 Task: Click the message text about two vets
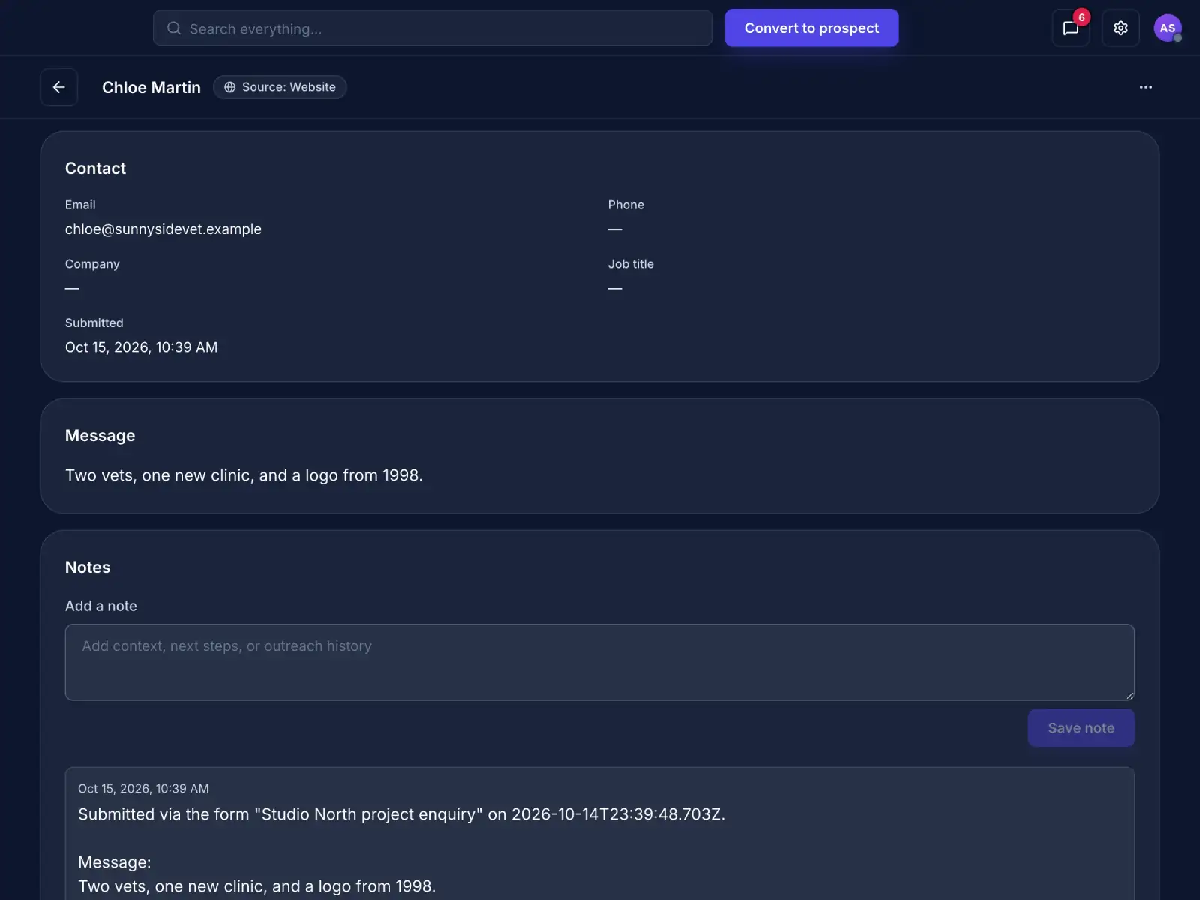point(244,475)
